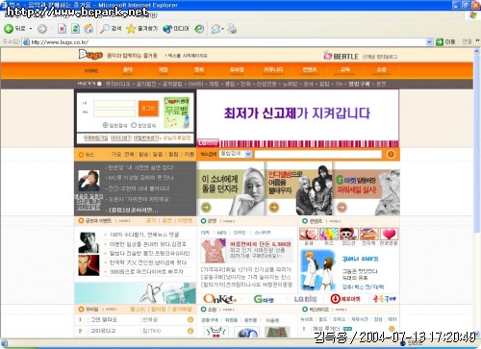Click the arrow on the 인디열풍 banner
The image size is (481, 349).
tap(273, 208)
